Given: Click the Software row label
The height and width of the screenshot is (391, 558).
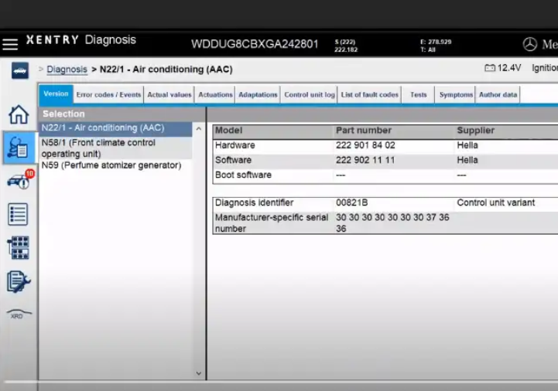Looking at the screenshot, I should pos(233,160).
